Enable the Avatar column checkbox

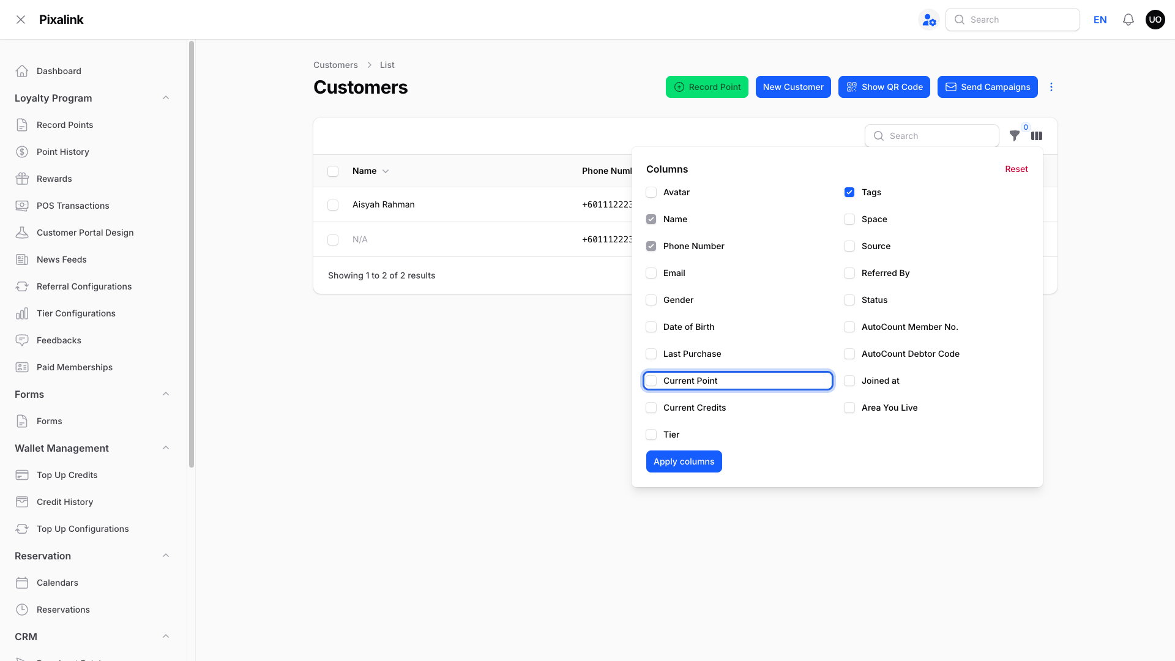[x=651, y=192]
